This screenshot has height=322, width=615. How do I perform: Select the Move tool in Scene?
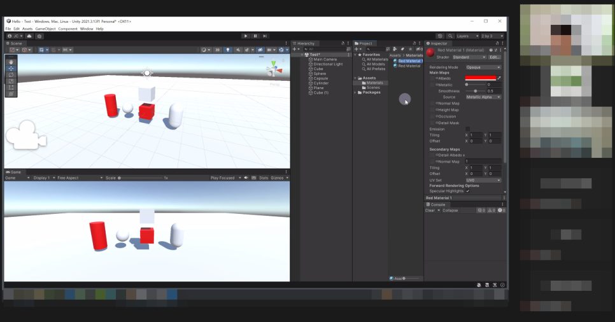click(11, 68)
